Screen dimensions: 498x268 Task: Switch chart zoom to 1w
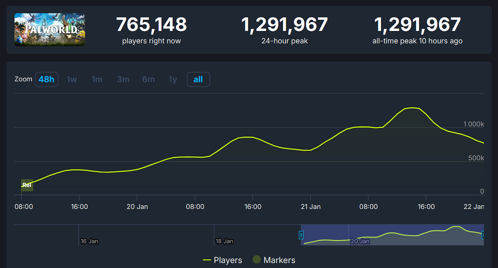[72, 79]
